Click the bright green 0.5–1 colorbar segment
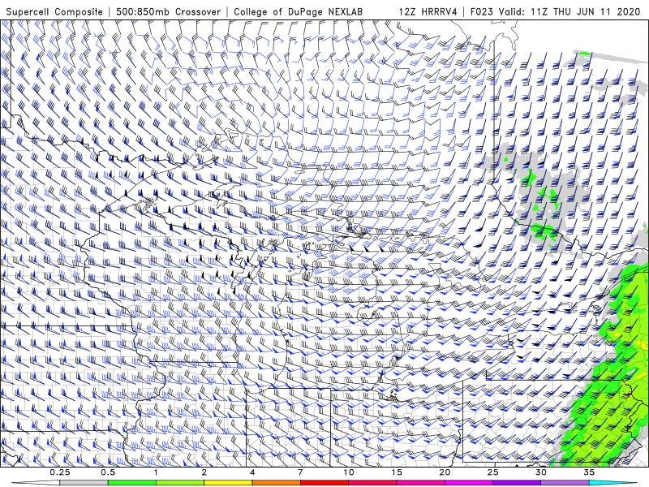Screen dimensions: 649x487 pyautogui.click(x=132, y=483)
